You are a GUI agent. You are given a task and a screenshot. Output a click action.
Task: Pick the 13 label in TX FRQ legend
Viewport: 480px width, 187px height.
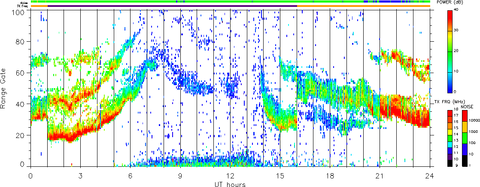tap(456, 141)
